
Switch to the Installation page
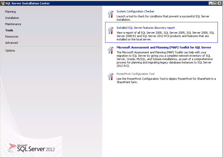[12, 18]
